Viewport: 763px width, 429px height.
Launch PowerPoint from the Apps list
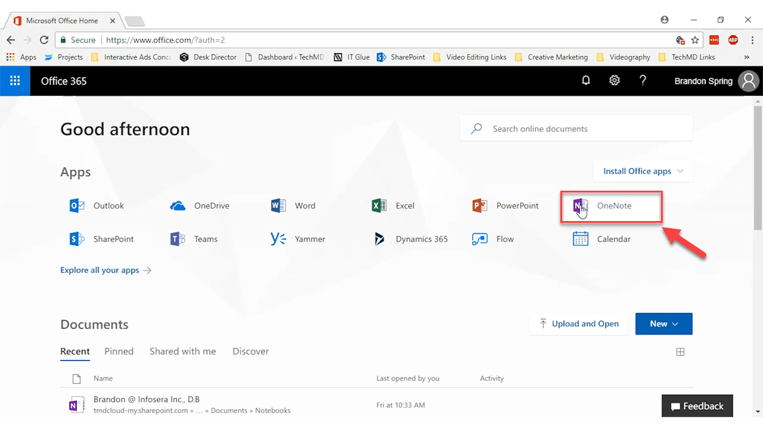[505, 206]
